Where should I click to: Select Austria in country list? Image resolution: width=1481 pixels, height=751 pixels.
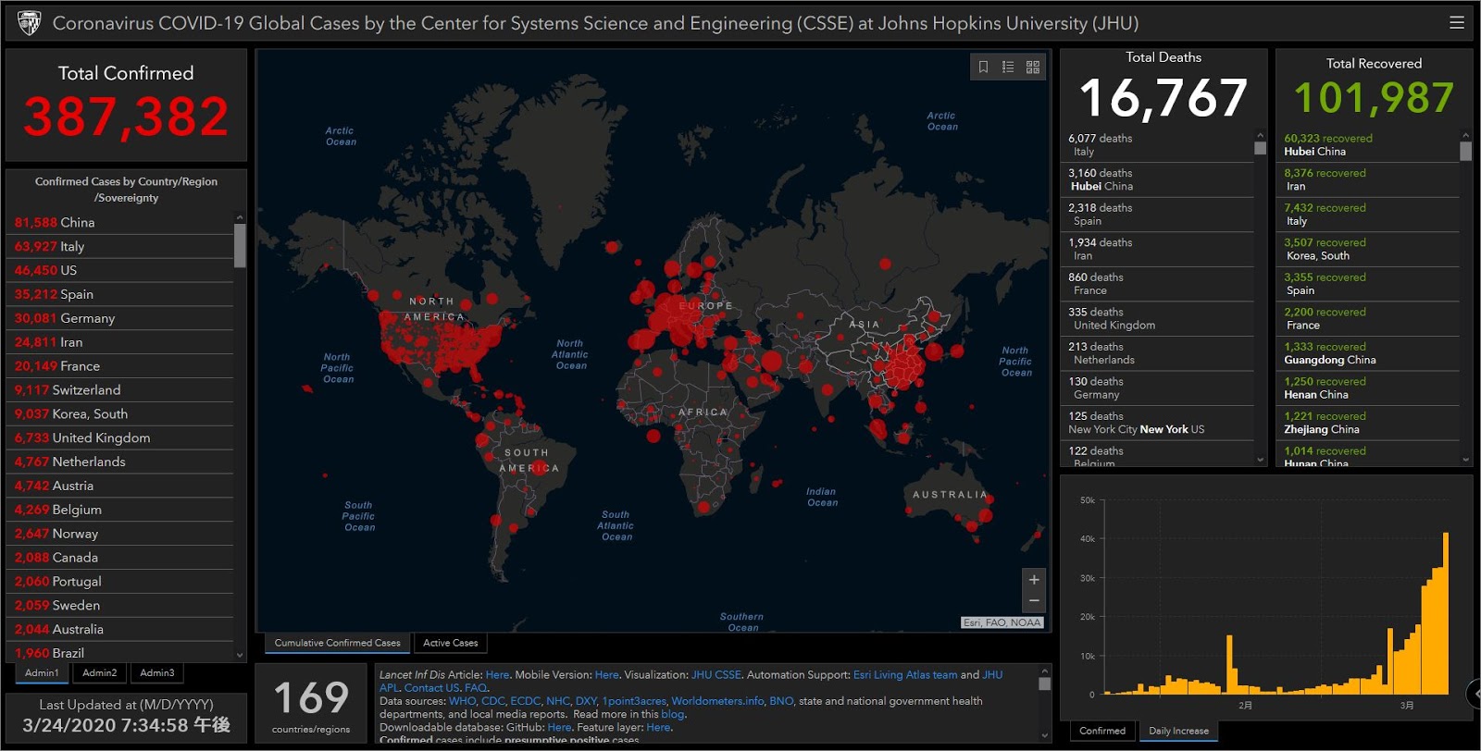pos(120,486)
